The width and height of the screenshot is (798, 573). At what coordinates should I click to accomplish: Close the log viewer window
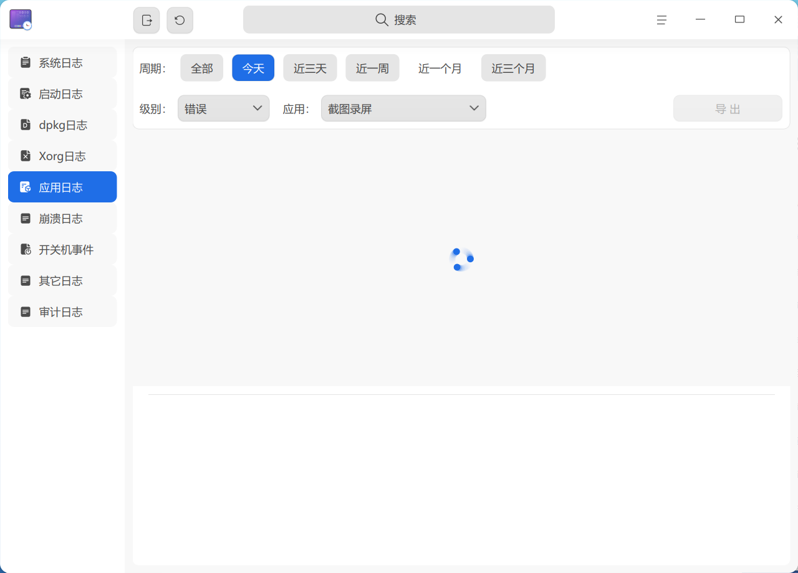pos(778,20)
